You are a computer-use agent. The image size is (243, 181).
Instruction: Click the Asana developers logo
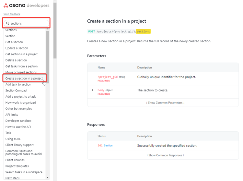26,5
